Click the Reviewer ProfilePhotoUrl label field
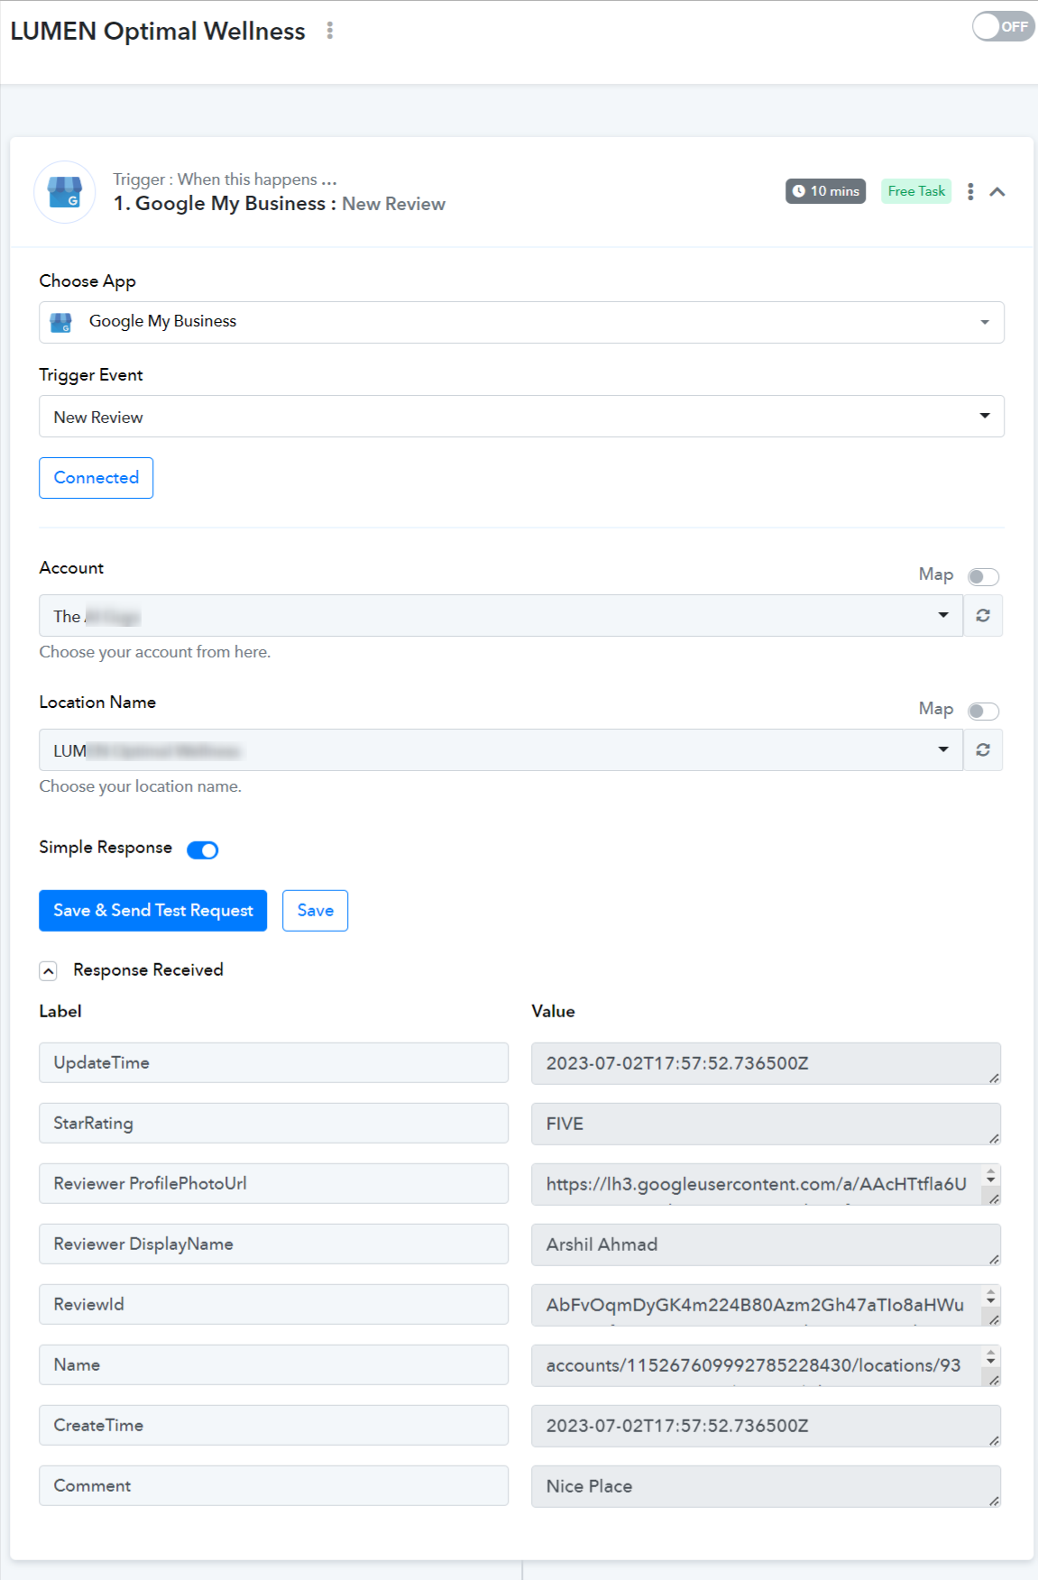This screenshot has height=1580, width=1038. [273, 1184]
